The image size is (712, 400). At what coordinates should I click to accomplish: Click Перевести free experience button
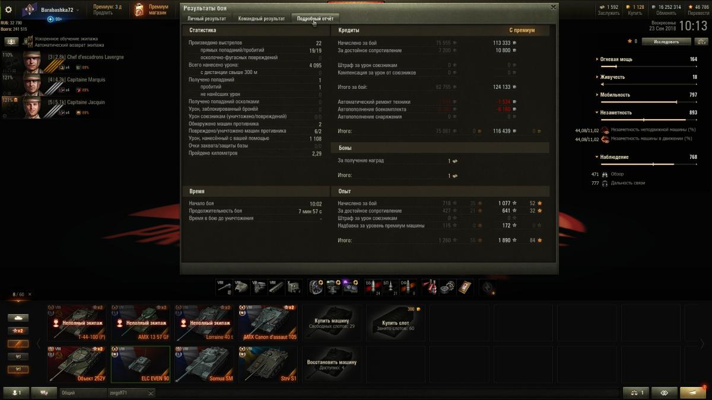click(x=698, y=13)
